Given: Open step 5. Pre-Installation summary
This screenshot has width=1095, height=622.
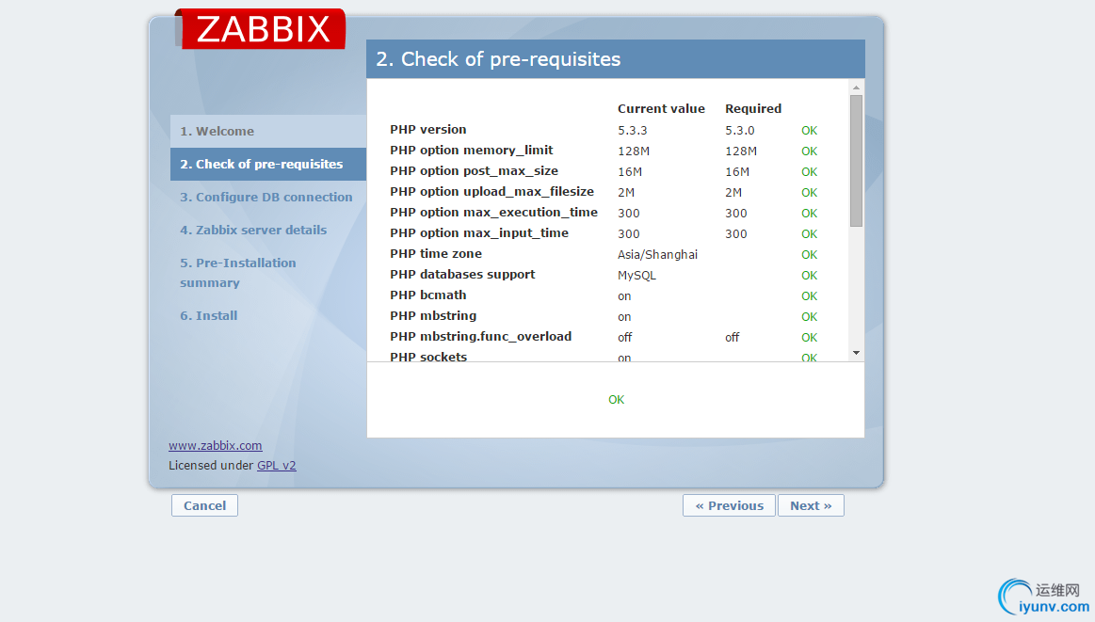Looking at the screenshot, I should (237, 273).
